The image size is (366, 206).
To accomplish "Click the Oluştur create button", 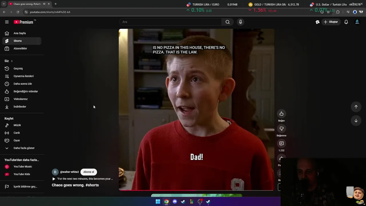I will [x=331, y=22].
